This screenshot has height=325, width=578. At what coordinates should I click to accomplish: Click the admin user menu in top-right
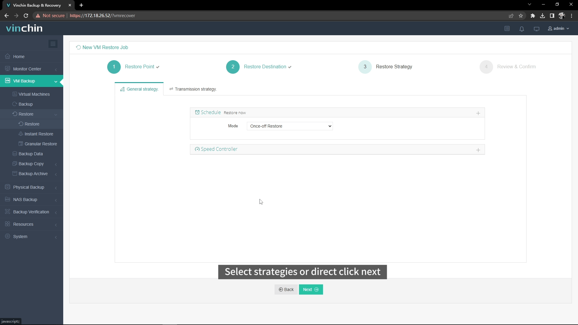point(558,28)
